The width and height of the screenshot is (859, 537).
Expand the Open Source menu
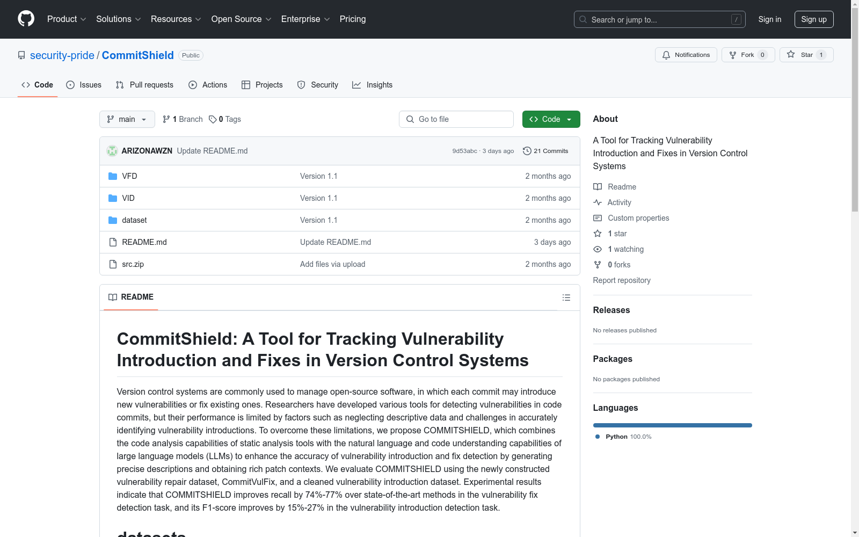pos(241,19)
